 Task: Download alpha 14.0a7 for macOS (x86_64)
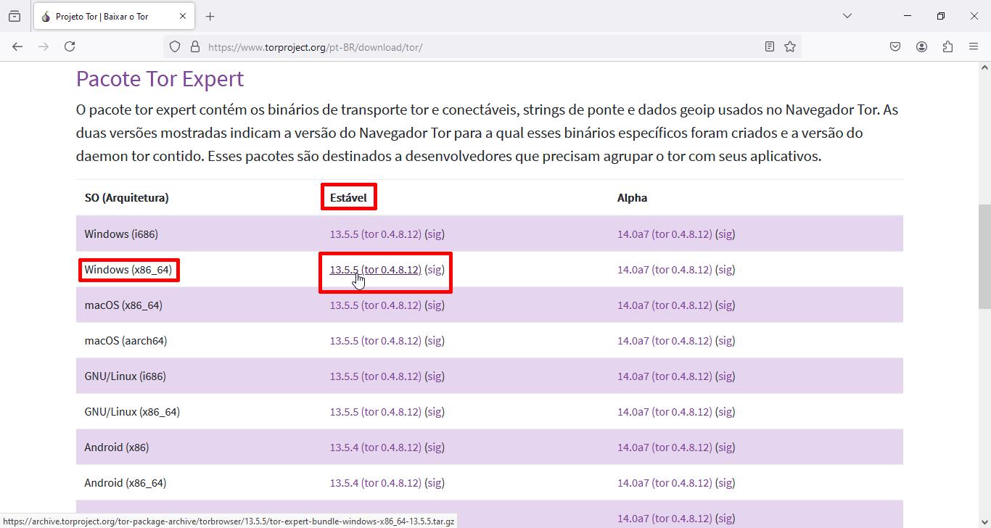[665, 305]
